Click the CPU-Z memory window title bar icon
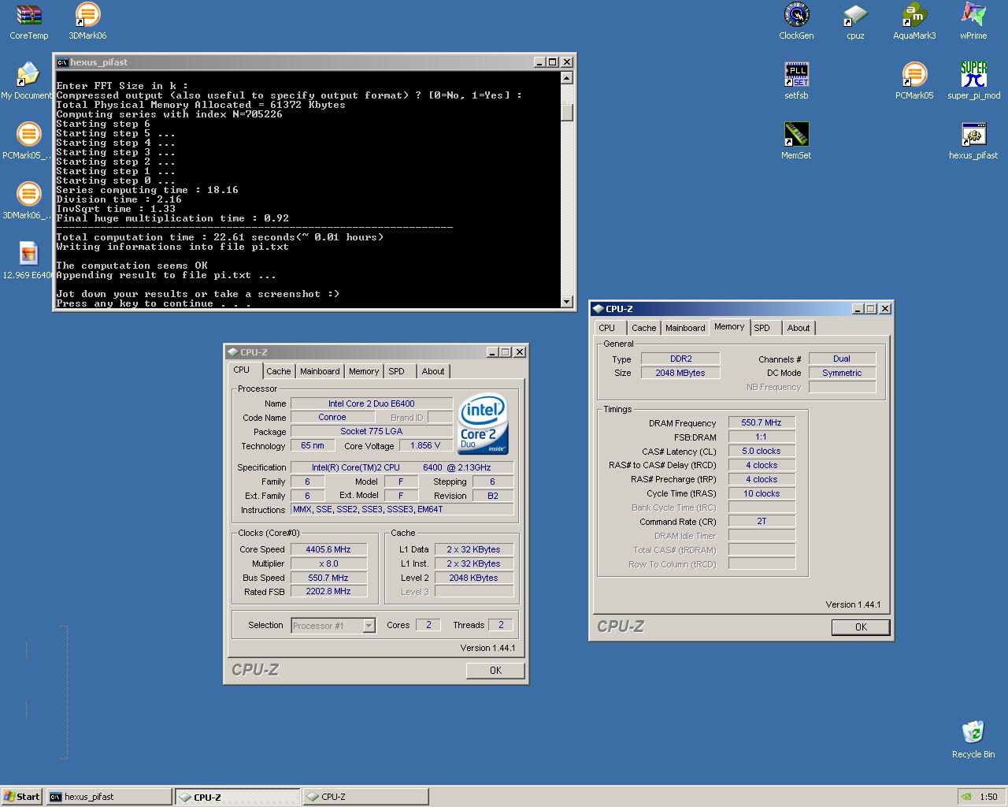The image size is (1008, 807). click(598, 309)
